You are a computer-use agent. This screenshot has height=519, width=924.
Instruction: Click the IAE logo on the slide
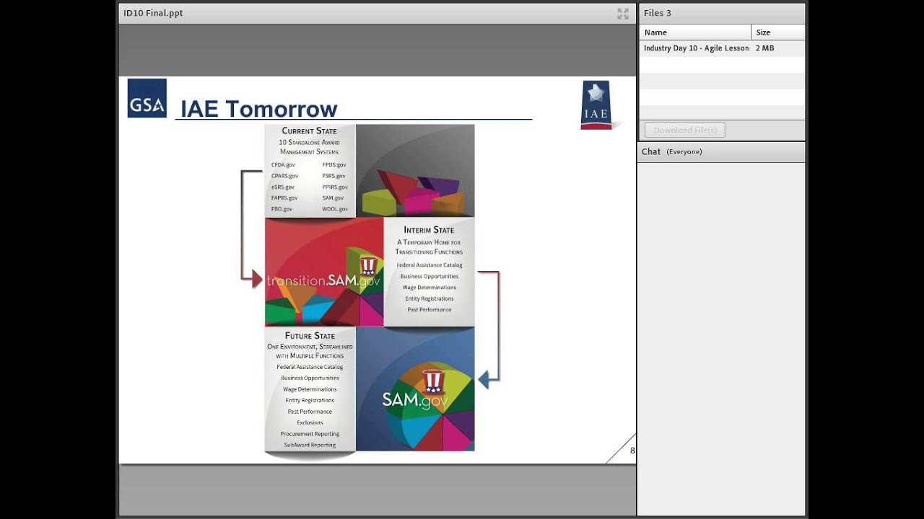tap(596, 105)
